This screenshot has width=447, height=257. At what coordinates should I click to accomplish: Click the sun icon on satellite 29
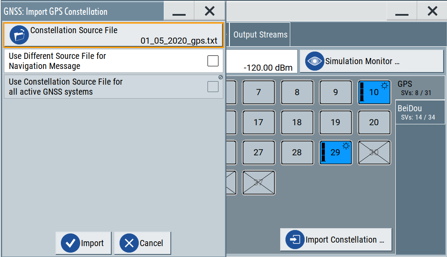point(346,146)
